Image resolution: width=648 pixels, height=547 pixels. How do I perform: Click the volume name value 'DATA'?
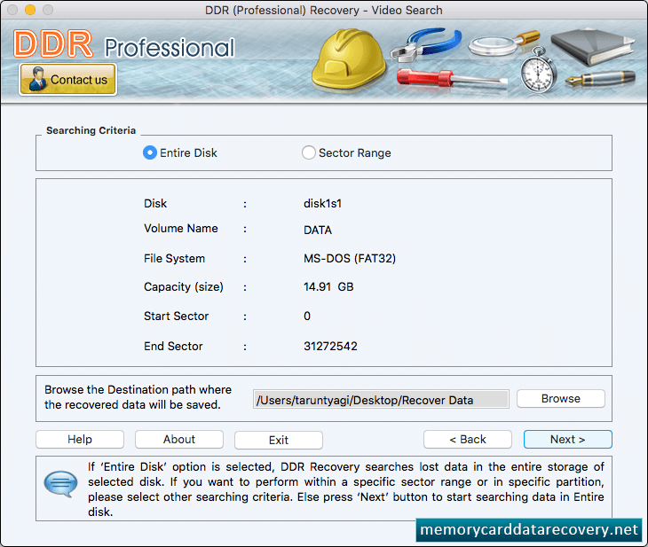point(318,230)
